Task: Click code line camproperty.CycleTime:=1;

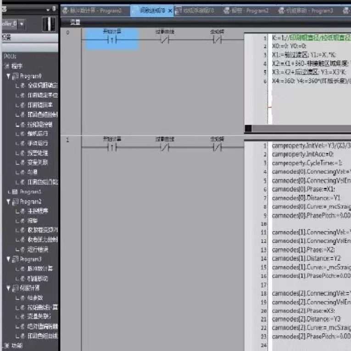Action: (x=307, y=163)
